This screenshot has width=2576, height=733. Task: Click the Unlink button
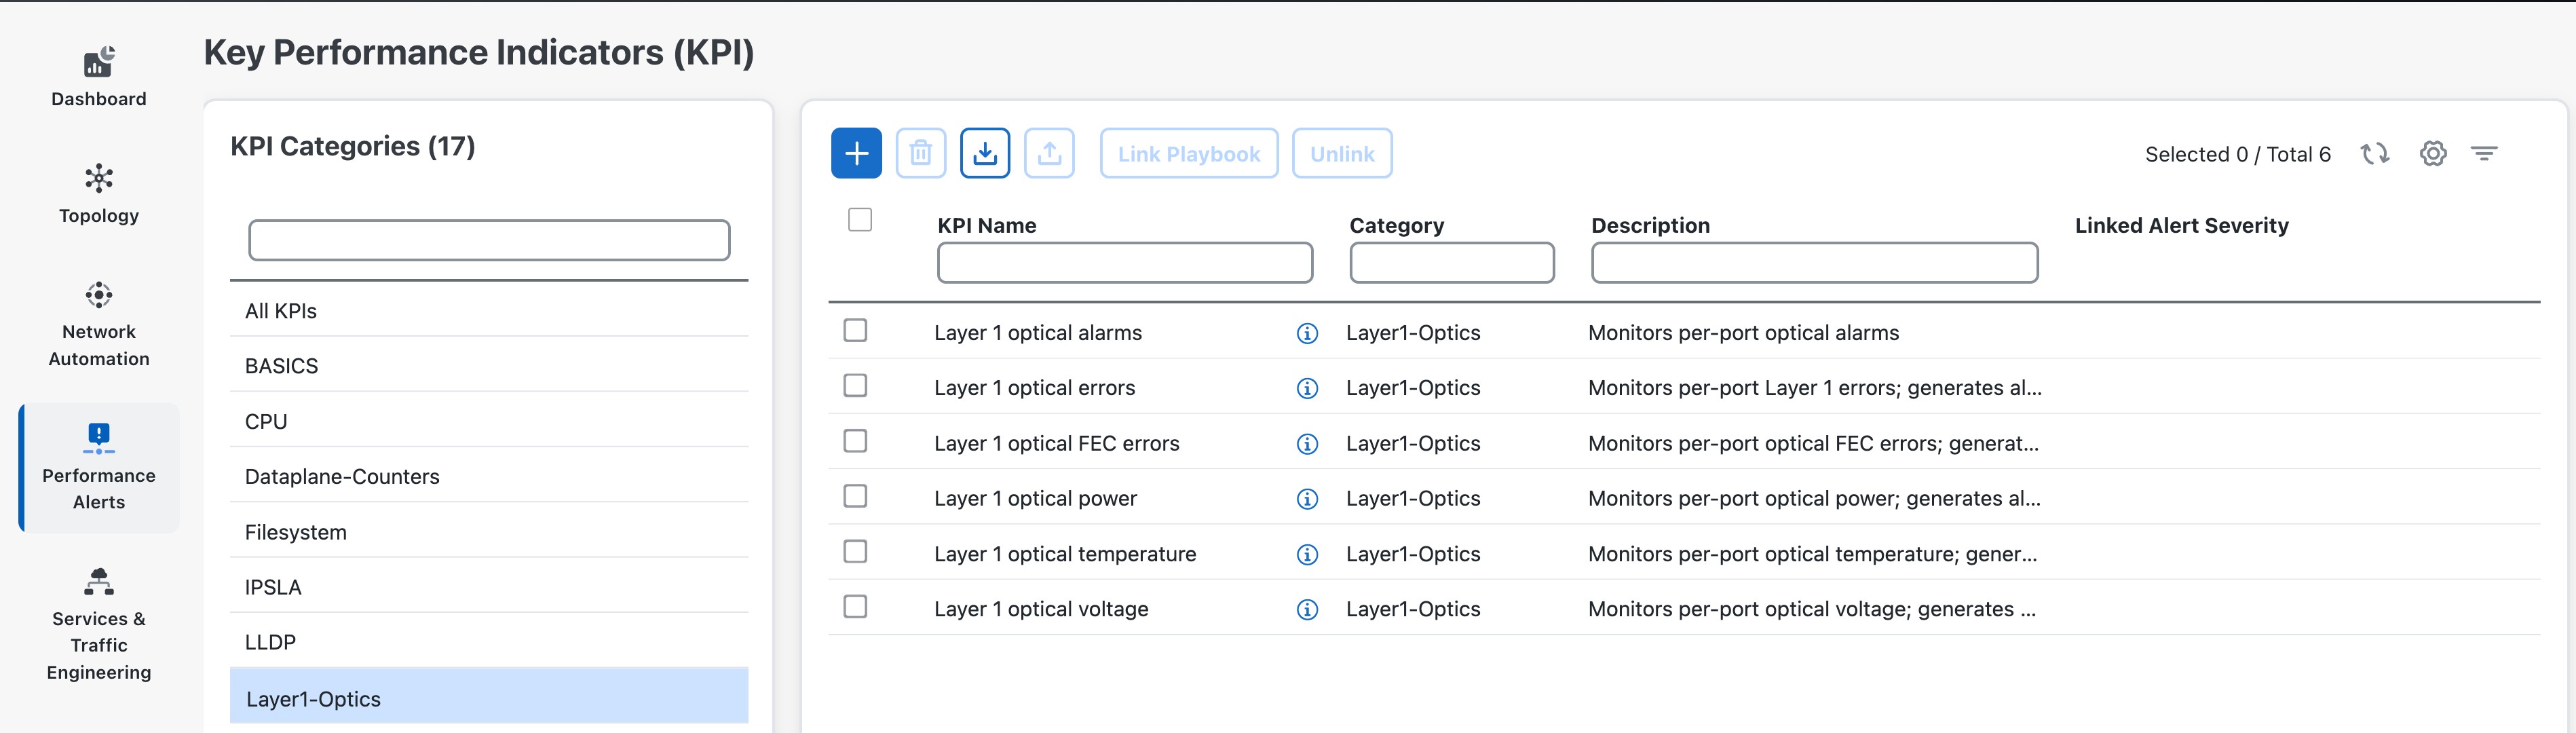pyautogui.click(x=1341, y=154)
